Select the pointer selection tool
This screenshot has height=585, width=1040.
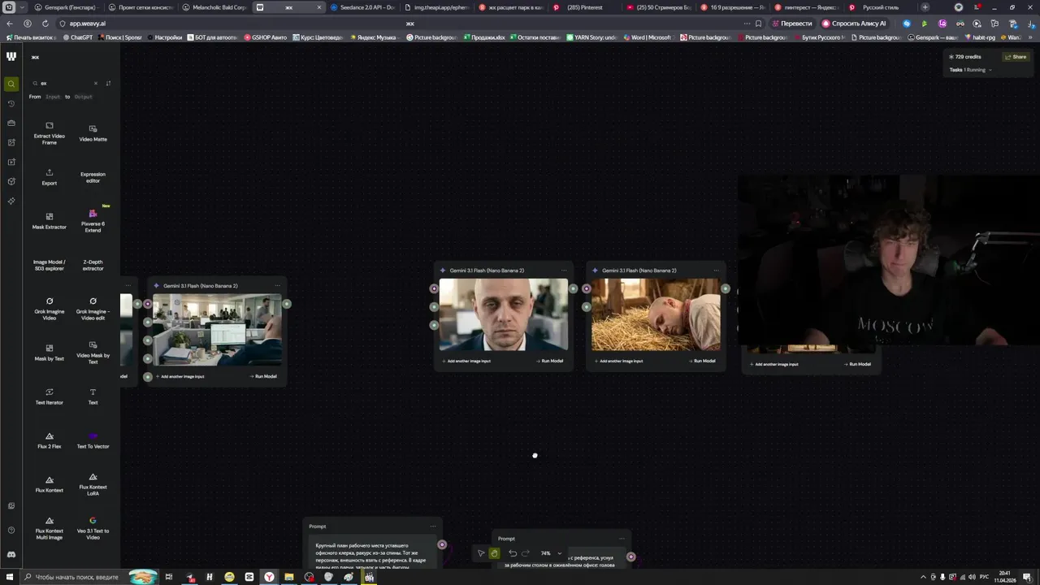tap(481, 553)
